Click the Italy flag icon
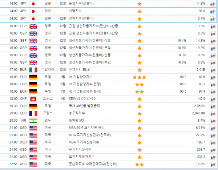 click(x=33, y=70)
